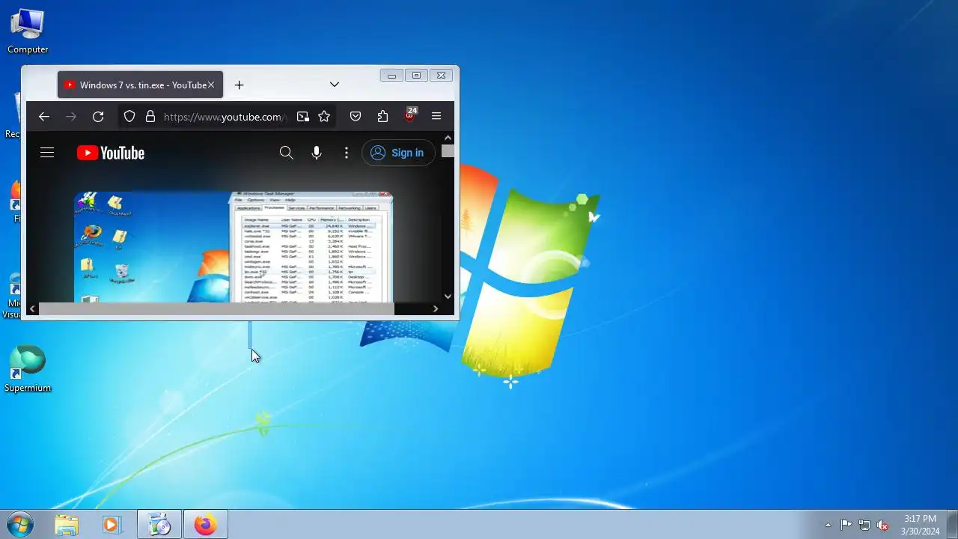The image size is (958, 539).
Task: Reload the YouTube page
Action: pos(98,116)
